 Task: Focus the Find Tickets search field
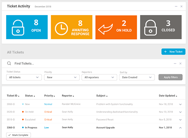pyautogui.click(x=24, y=64)
